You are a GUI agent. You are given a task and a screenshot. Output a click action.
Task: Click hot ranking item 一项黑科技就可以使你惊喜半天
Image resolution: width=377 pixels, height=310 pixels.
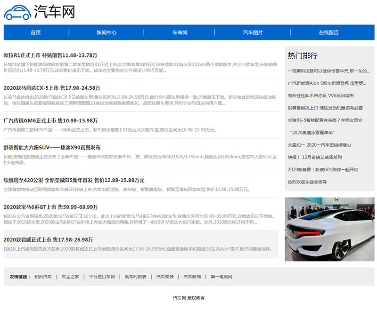pyautogui.click(x=328, y=71)
